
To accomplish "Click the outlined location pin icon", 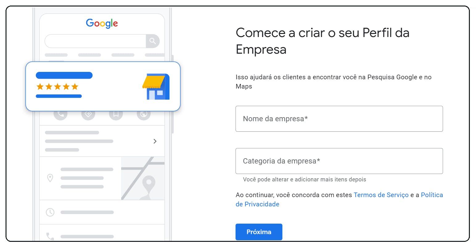I will pos(50,178).
